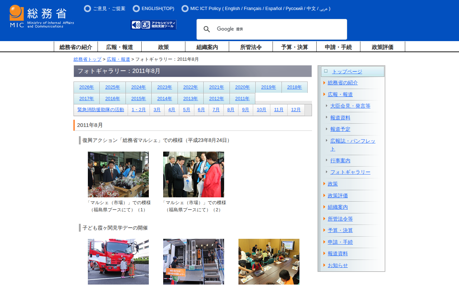
Task: Select the ご意見・ご提案 circle bullet
Action: (x=87, y=9)
